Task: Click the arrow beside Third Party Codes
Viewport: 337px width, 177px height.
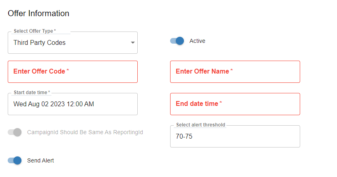Action: [132, 43]
